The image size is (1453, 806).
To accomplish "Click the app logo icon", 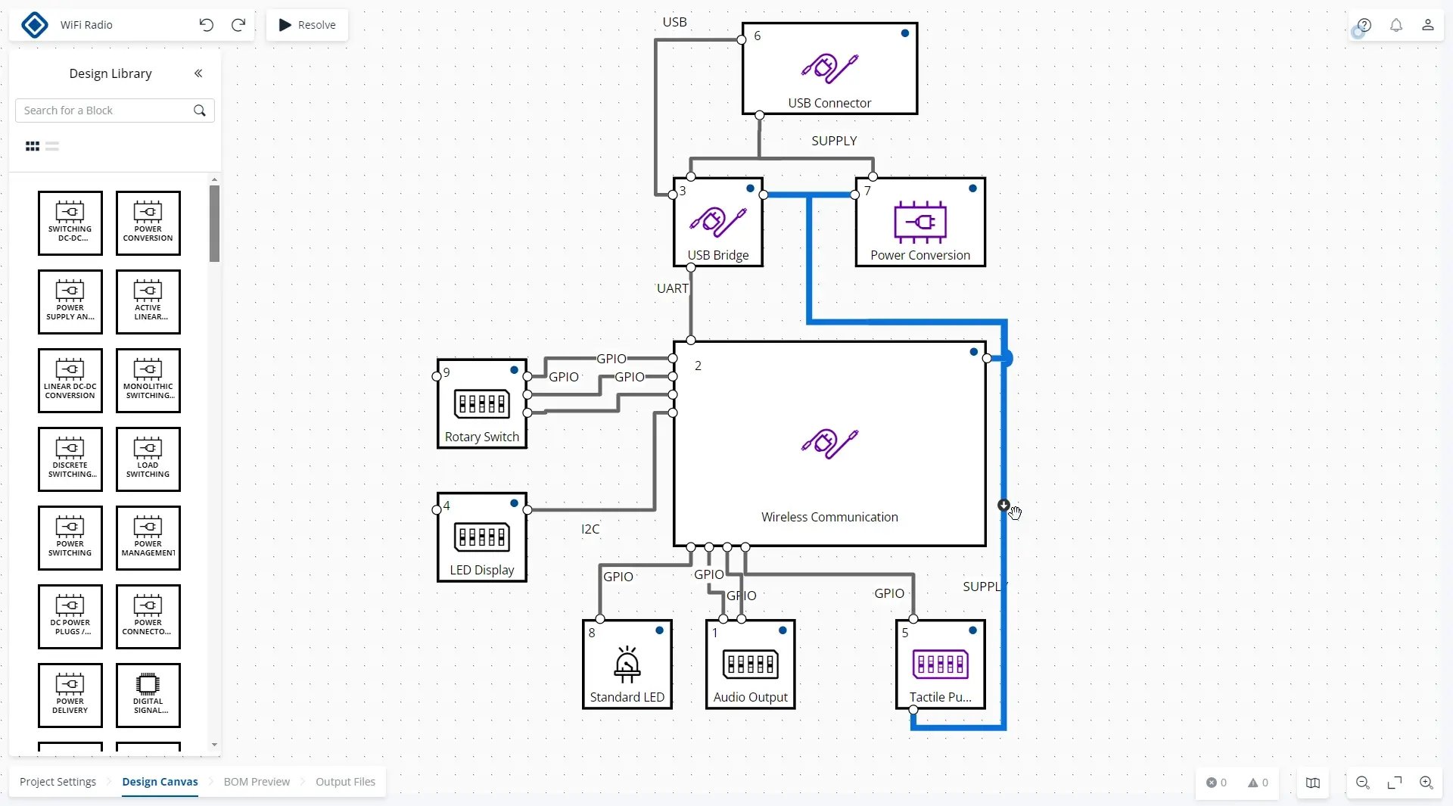I will tap(35, 25).
